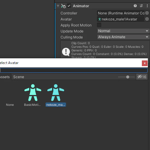Open Animator presets slider icon

click(141, 6)
